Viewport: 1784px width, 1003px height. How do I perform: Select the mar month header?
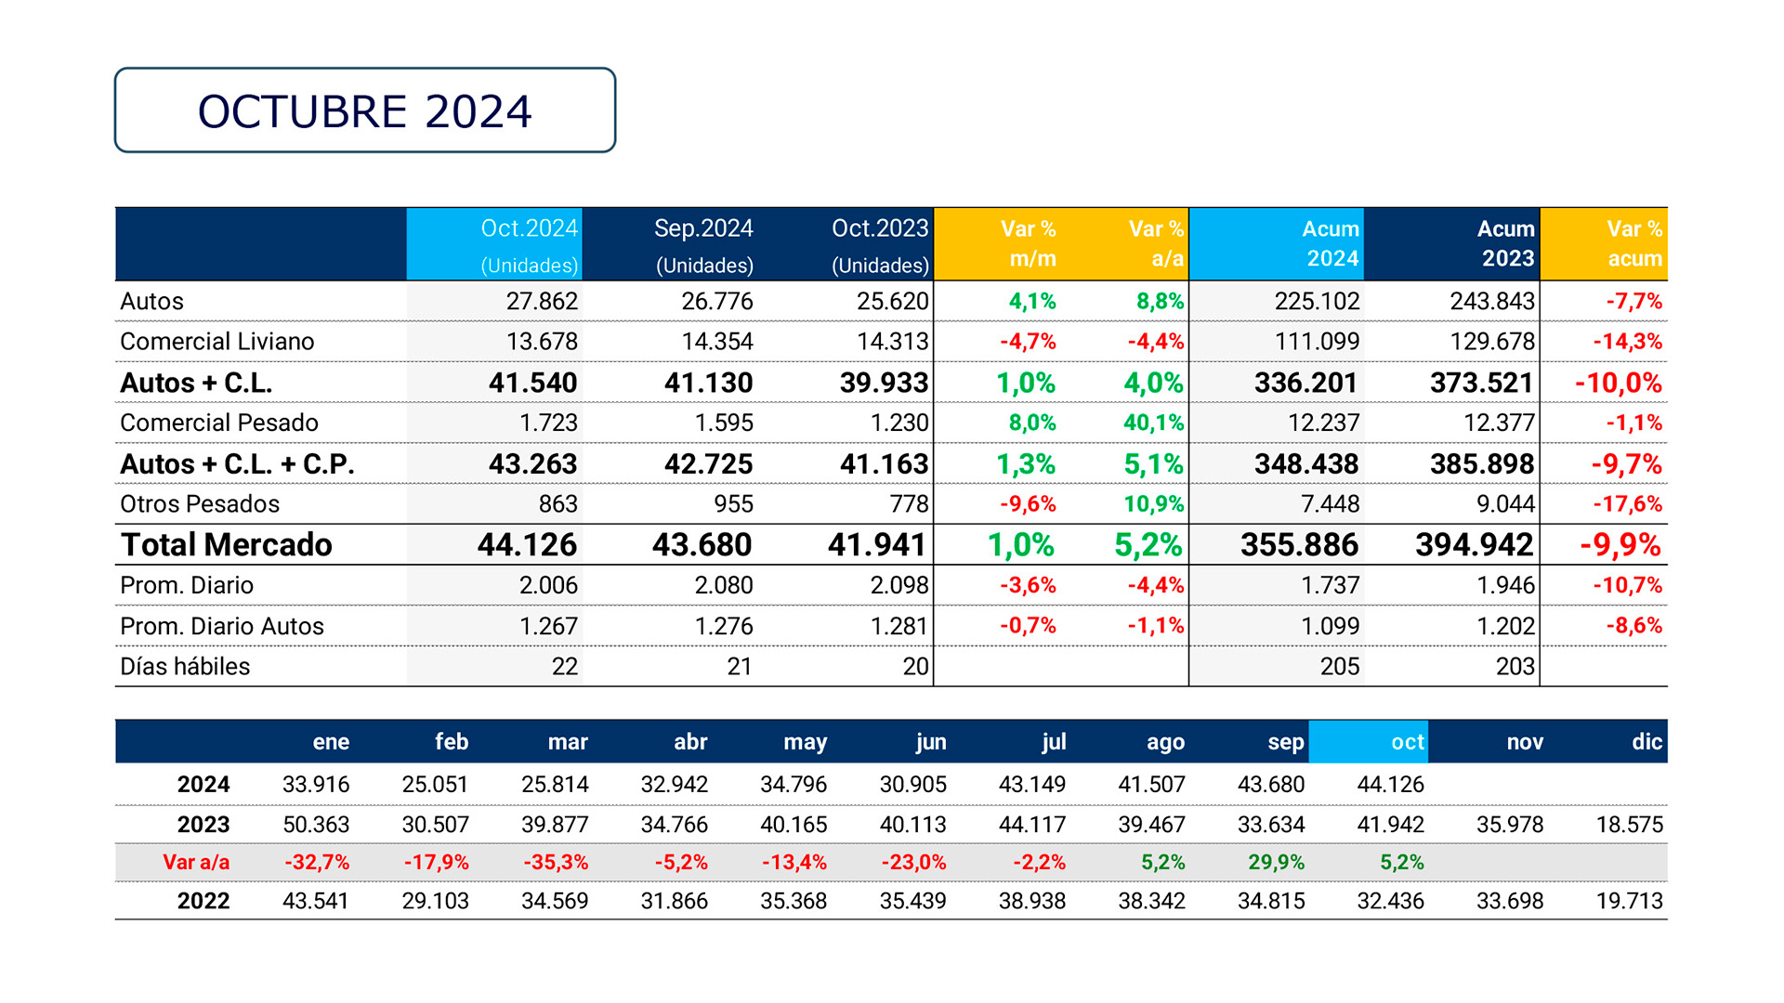click(x=568, y=742)
